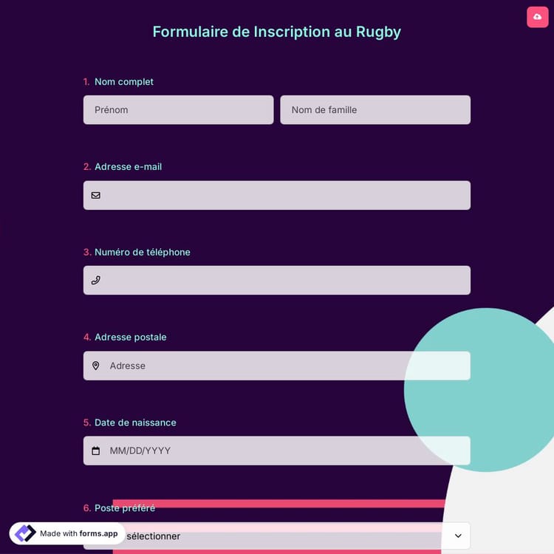Click the 'Nom complet' question label
554x554 pixels.
124,82
